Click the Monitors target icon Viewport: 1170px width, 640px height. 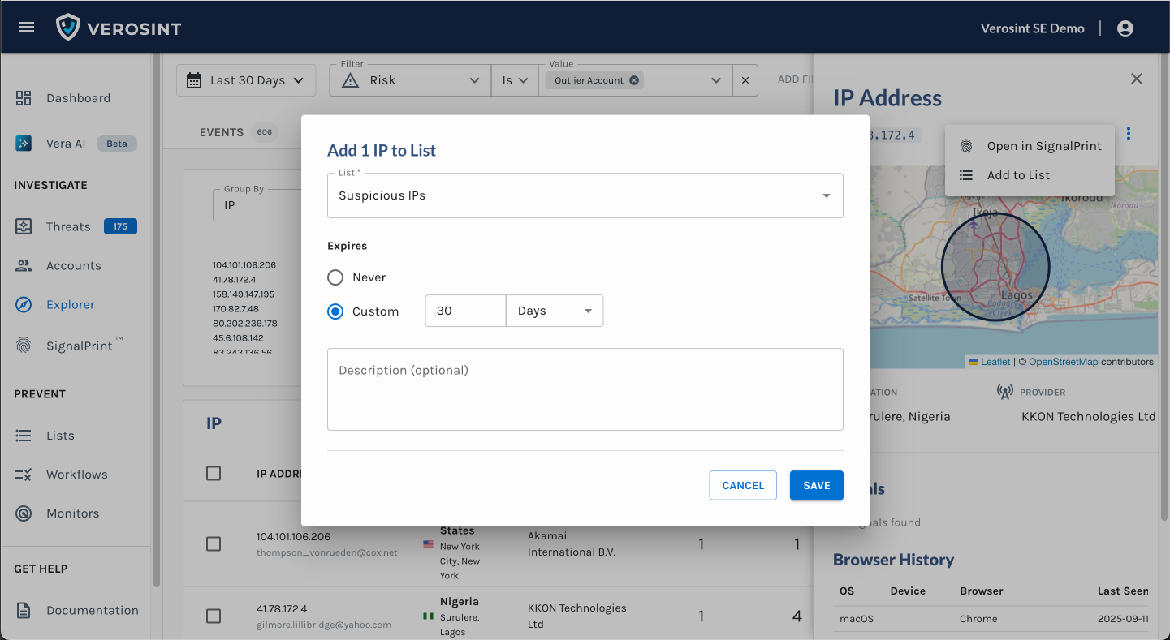coord(24,513)
